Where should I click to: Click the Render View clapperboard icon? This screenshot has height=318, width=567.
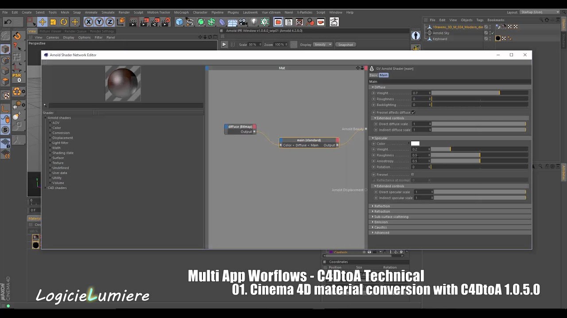coord(133,22)
